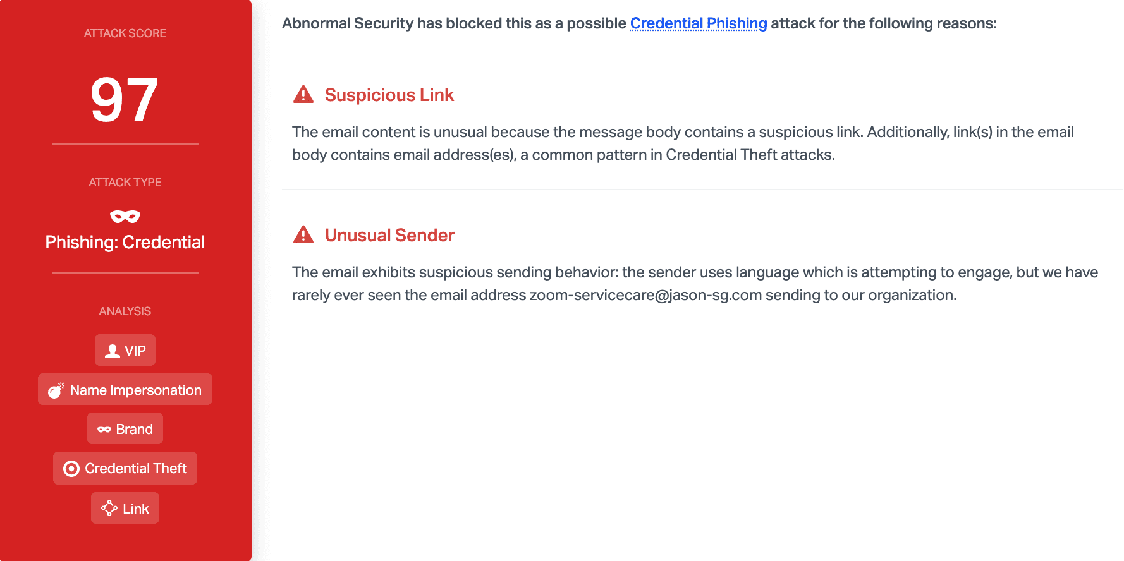Click the Suspicious Link warning triangle icon
Image resolution: width=1124 pixels, height=561 pixels.
click(303, 95)
